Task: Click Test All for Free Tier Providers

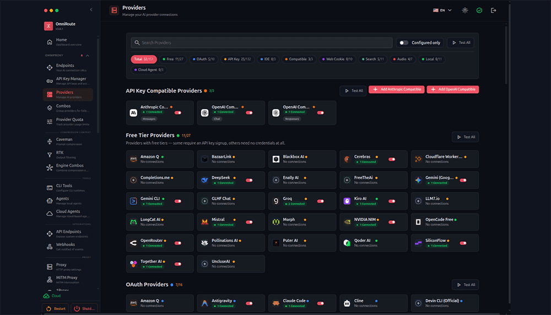Action: click(465, 137)
